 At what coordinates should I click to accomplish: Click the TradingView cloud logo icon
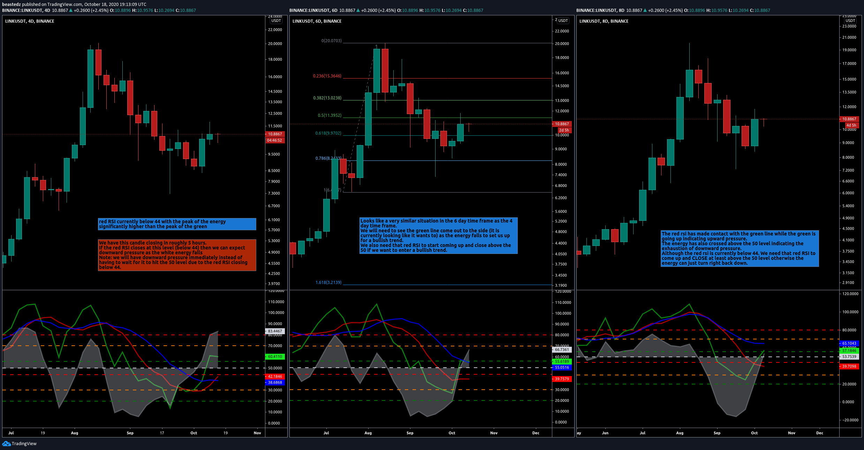(x=6, y=443)
